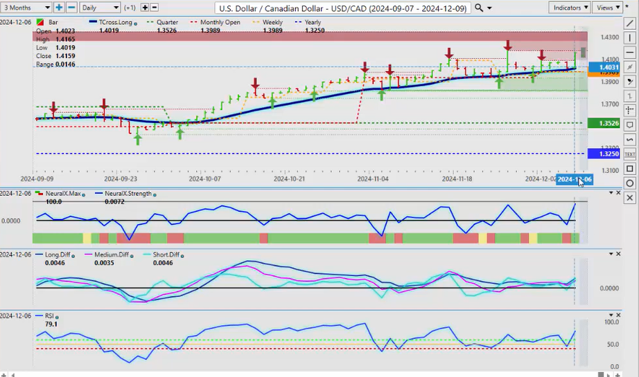This screenshot has height=377, width=639.
Task: Select the vertical line drawing tool
Action: [x=629, y=38]
